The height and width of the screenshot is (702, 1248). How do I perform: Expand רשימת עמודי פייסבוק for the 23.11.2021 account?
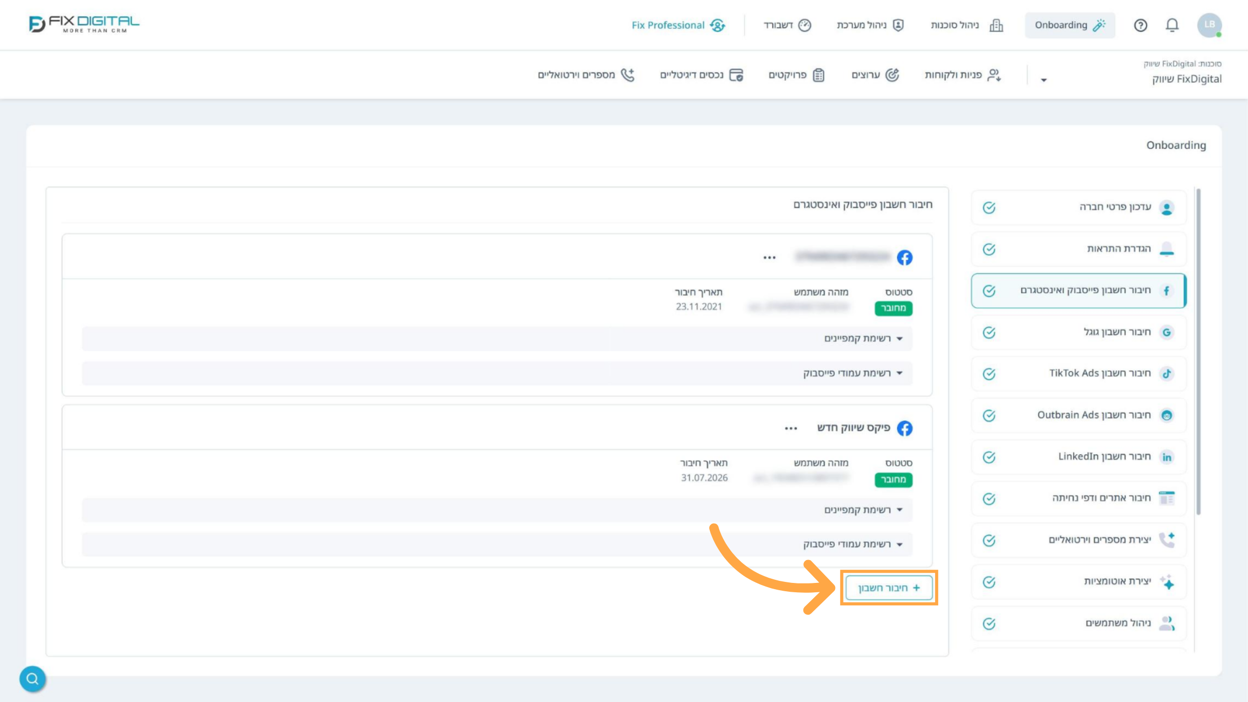point(497,373)
